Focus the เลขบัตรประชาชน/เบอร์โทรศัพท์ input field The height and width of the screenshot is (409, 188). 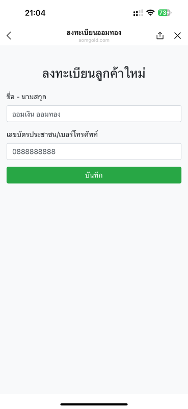click(94, 151)
